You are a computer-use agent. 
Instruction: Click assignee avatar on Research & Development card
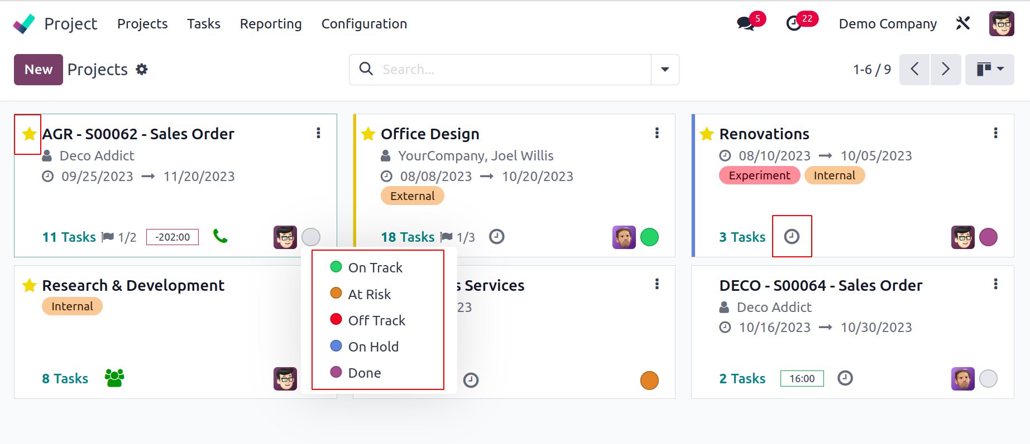[285, 379]
